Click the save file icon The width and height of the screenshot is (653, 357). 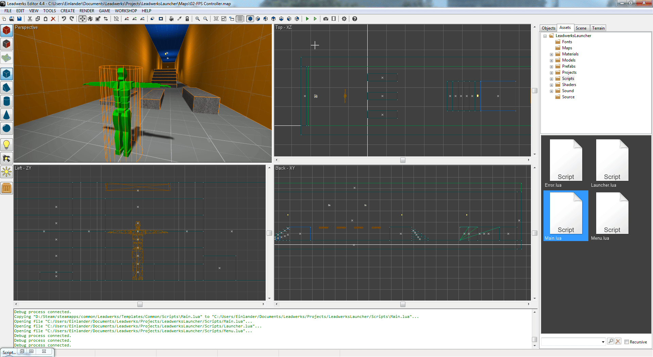[19, 19]
